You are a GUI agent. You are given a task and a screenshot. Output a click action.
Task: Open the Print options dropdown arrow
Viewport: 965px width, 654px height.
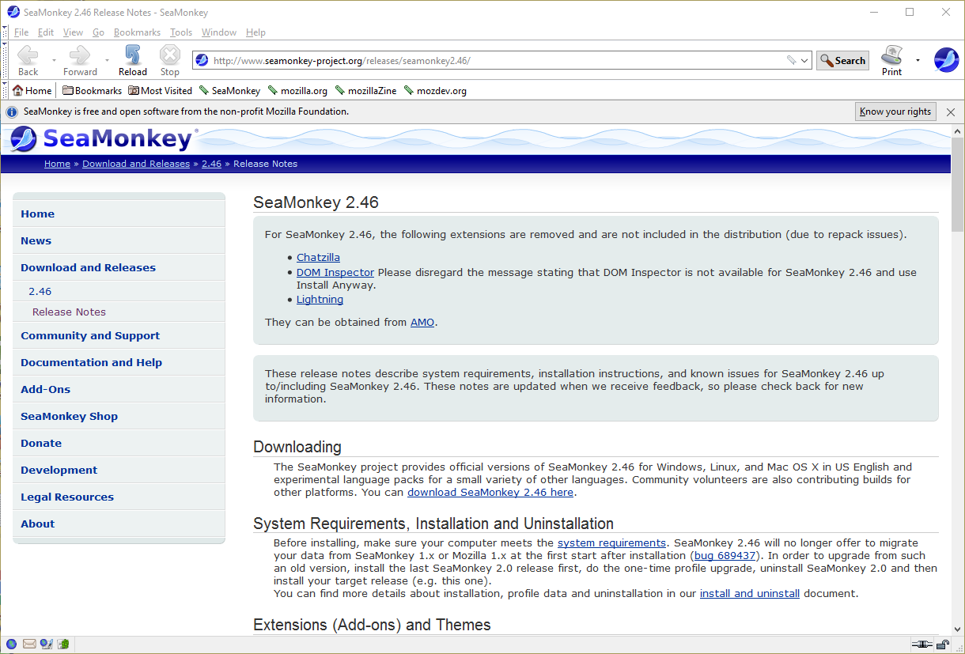(x=918, y=60)
